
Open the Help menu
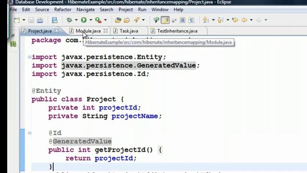178,10
